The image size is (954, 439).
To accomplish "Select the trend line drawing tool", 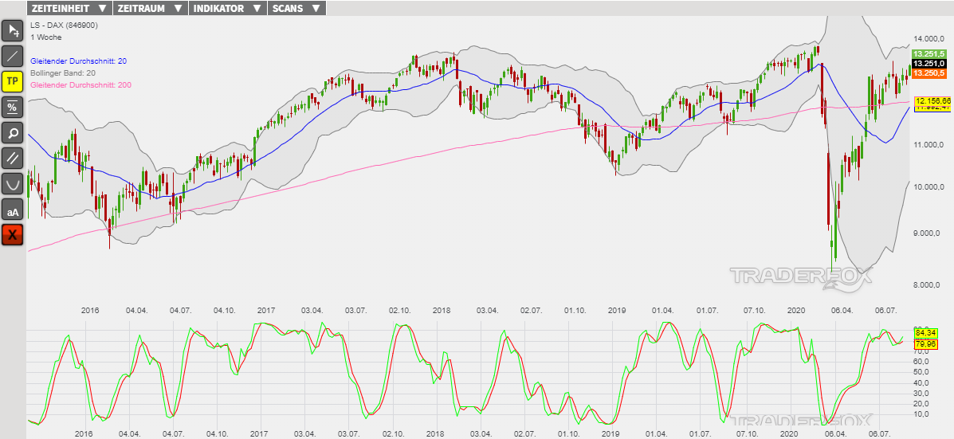I will (12, 57).
